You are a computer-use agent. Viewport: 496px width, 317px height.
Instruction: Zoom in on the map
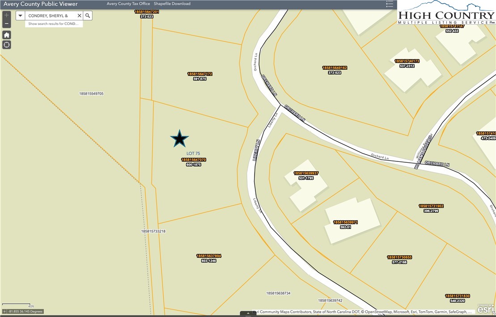[x=7, y=15]
